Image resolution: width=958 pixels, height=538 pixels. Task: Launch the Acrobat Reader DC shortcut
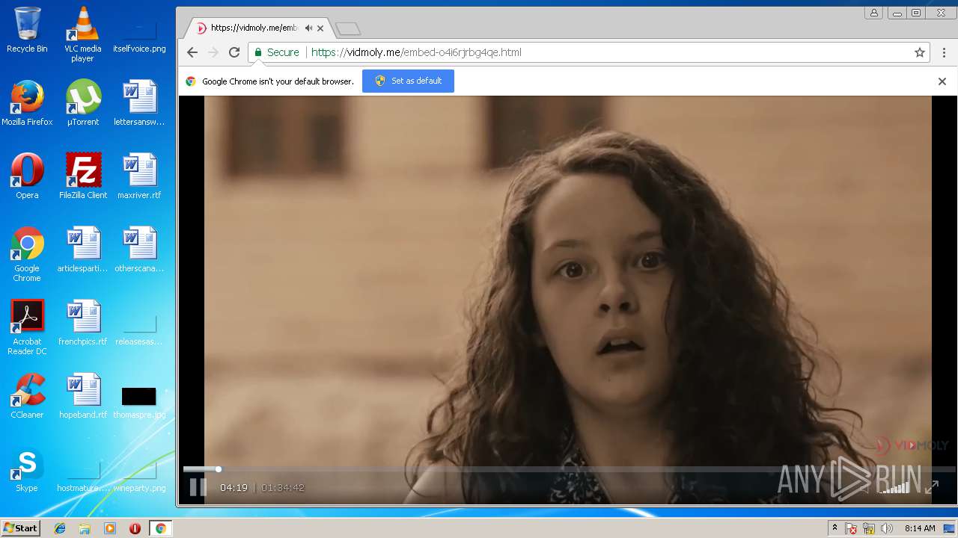(x=27, y=327)
